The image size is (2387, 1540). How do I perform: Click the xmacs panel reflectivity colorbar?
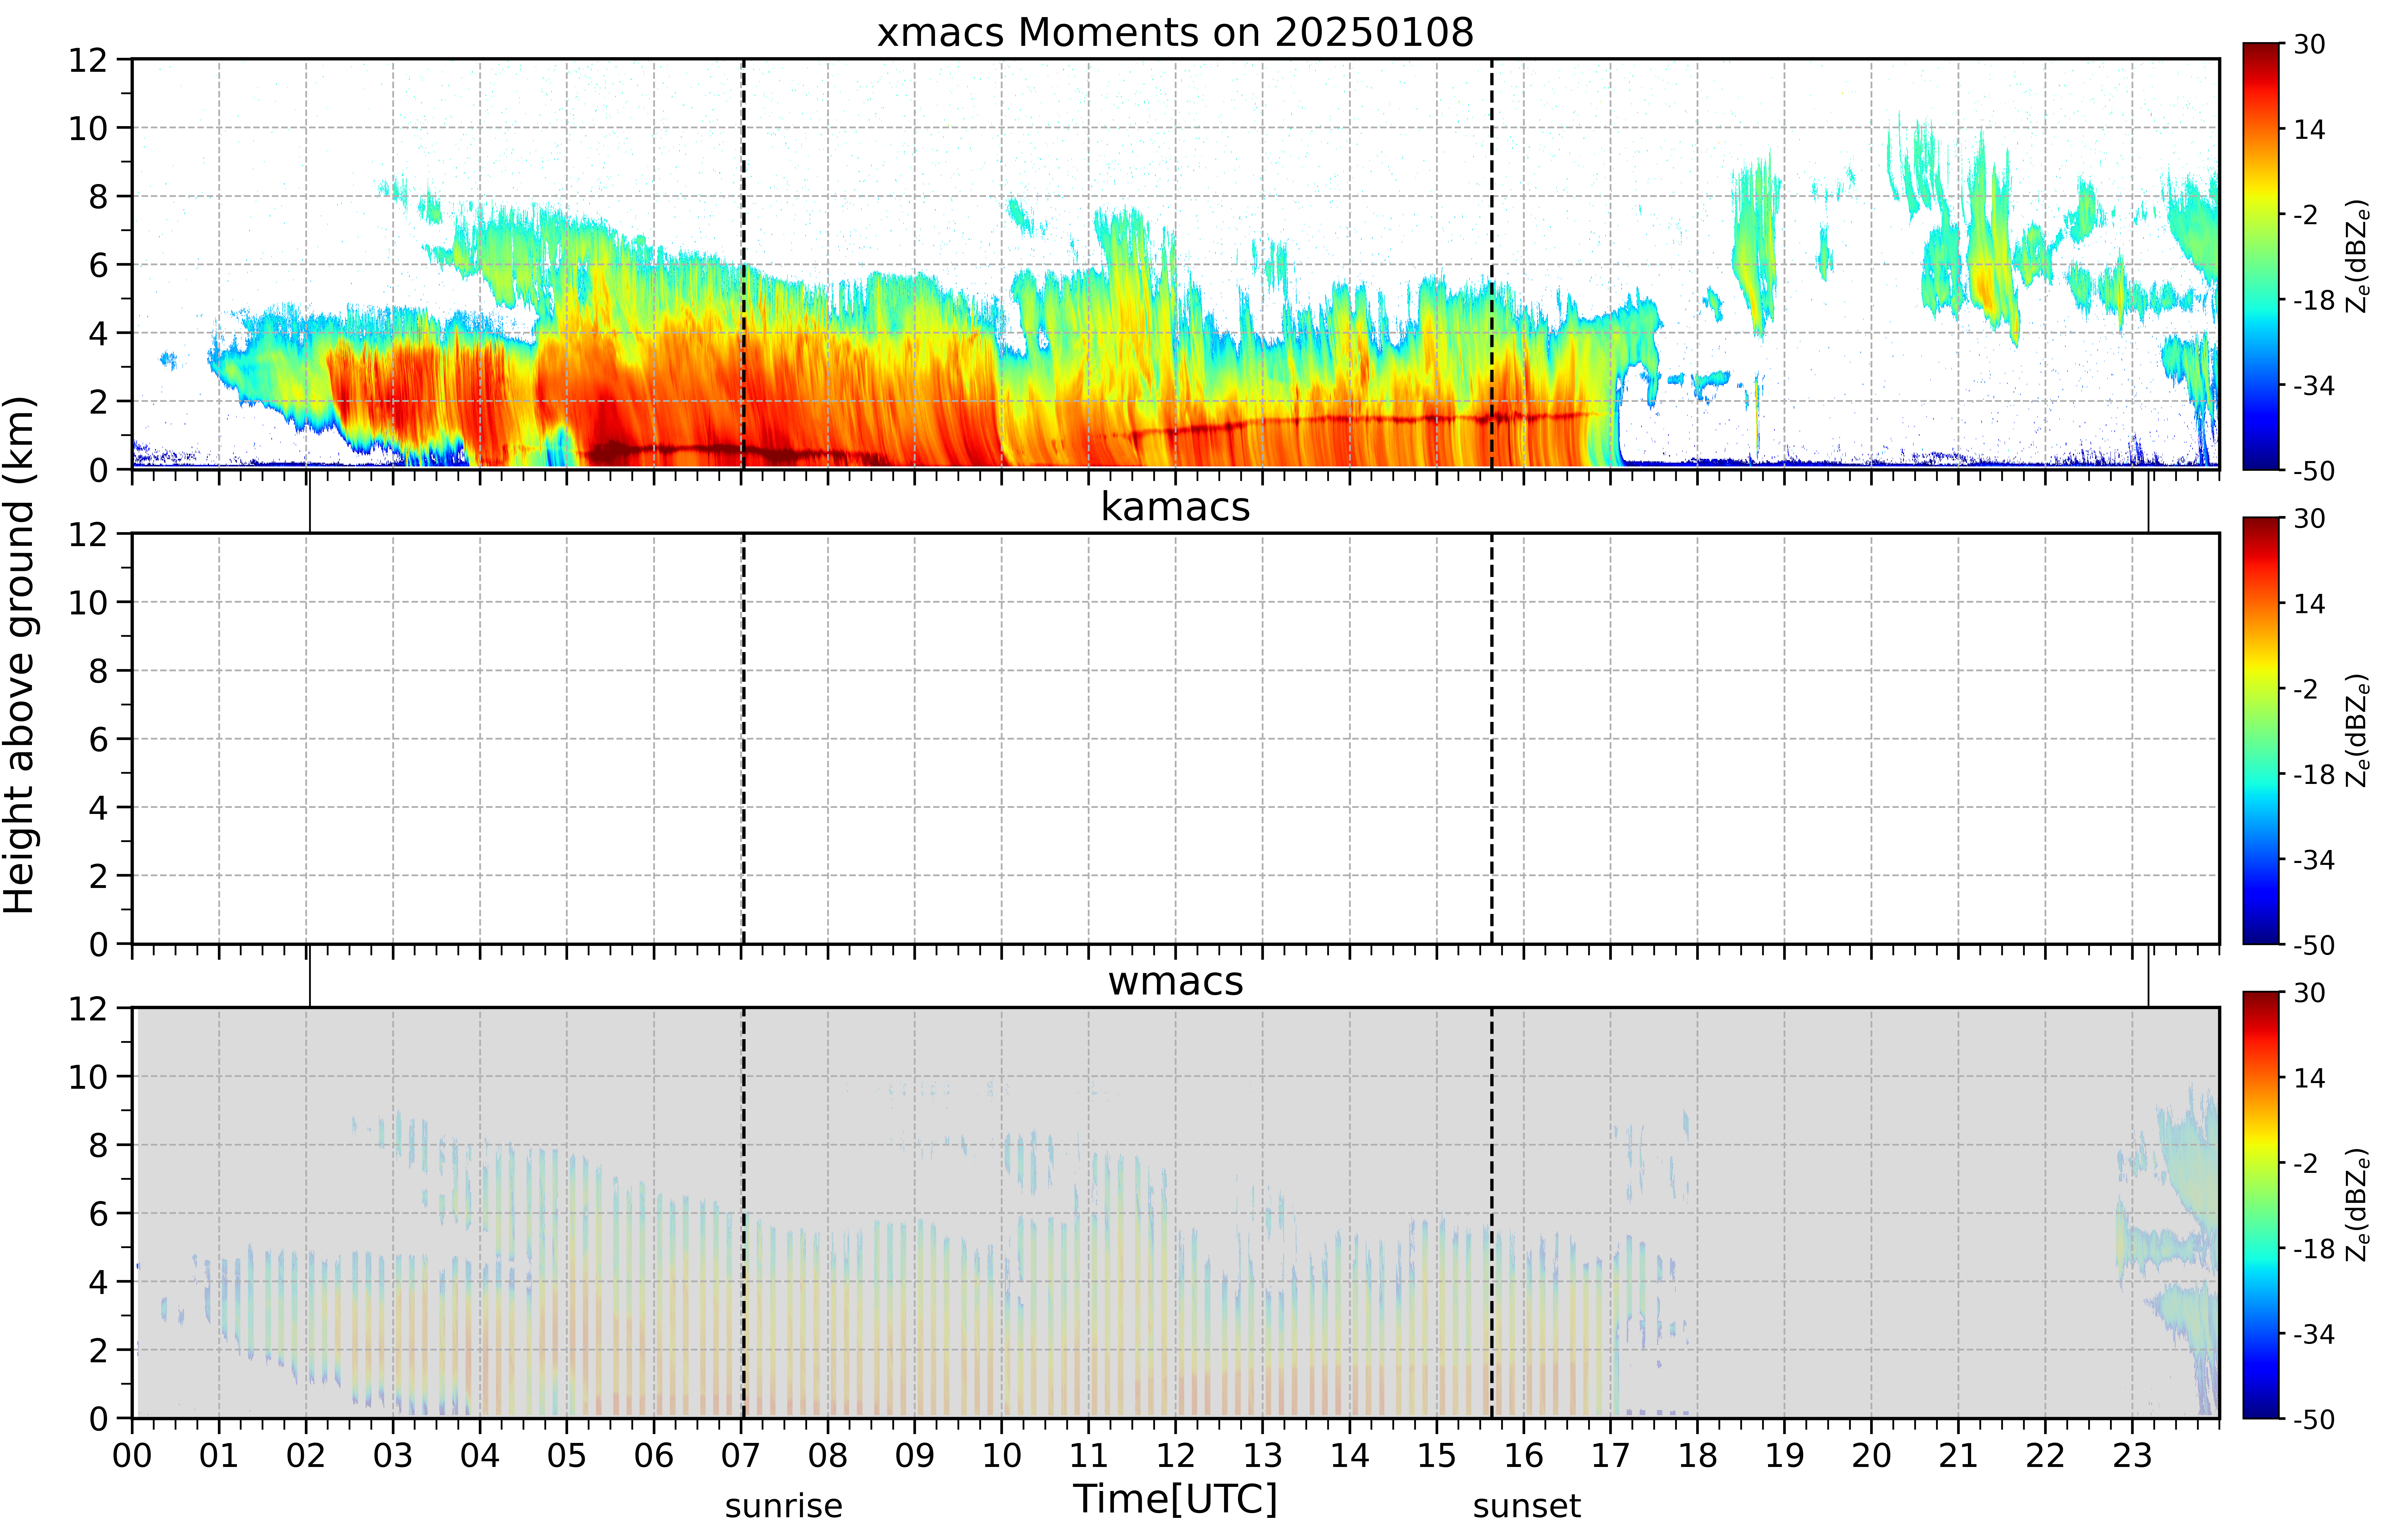coord(2261,256)
